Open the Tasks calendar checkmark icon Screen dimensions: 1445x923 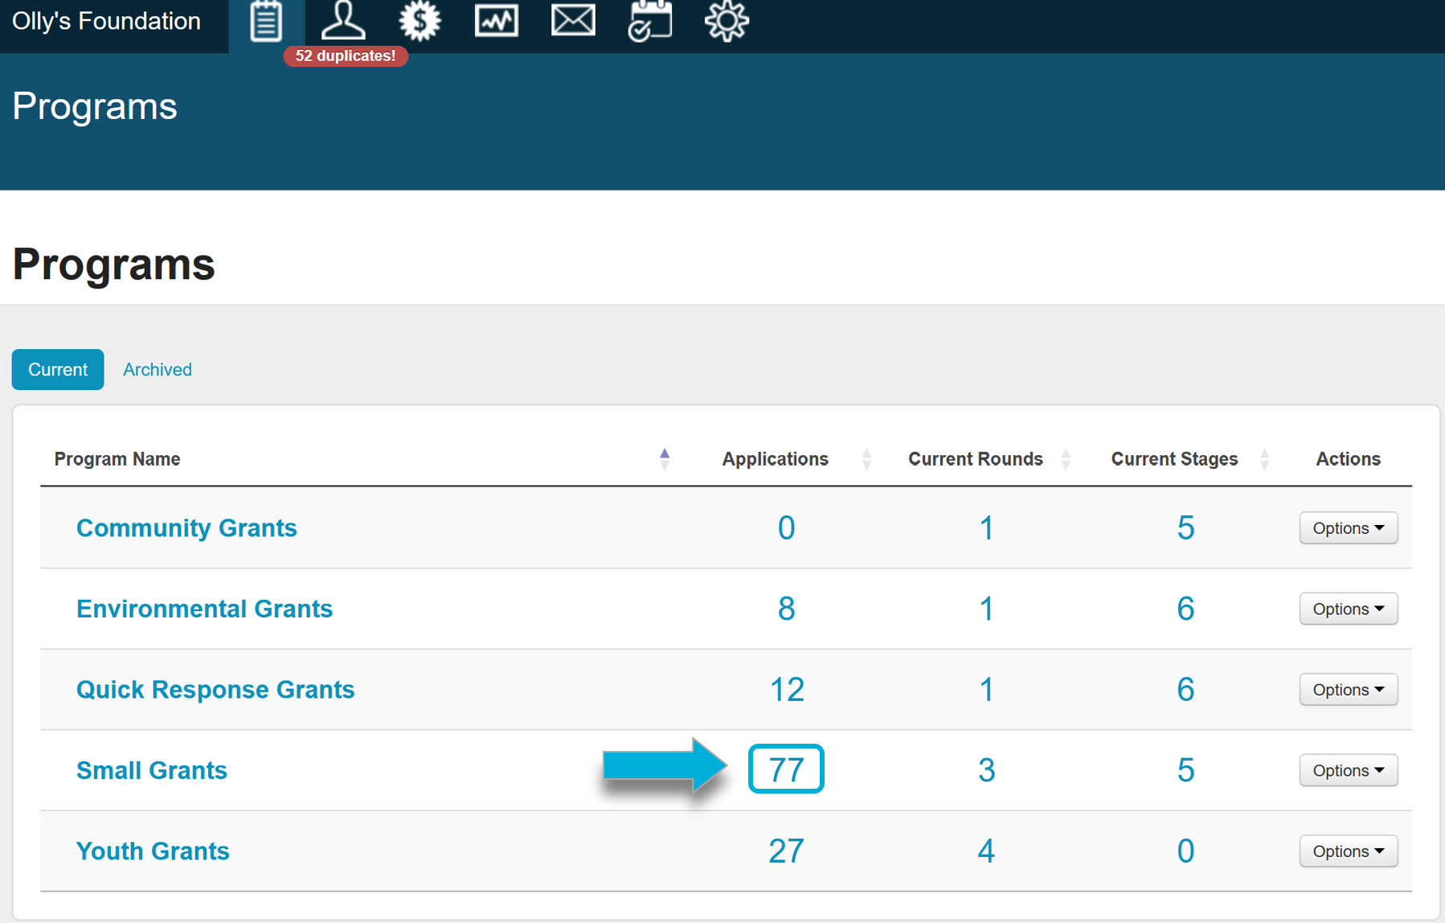(x=649, y=22)
